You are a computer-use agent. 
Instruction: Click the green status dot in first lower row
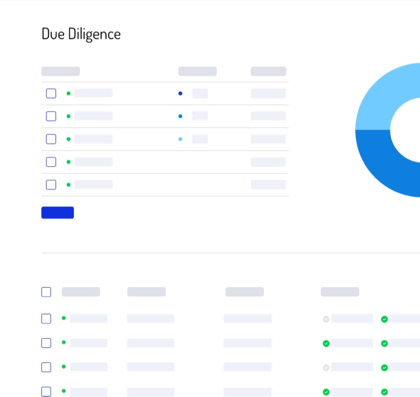pyautogui.click(x=64, y=318)
